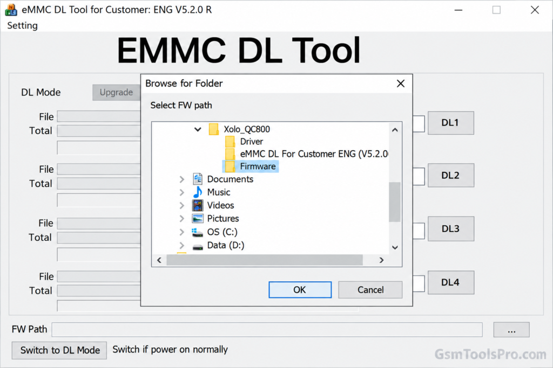Click the horizontal scrollbar thumb

265,260
